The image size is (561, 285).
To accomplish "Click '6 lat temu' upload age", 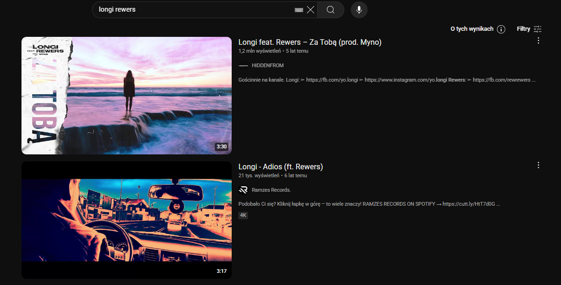I will pos(296,175).
